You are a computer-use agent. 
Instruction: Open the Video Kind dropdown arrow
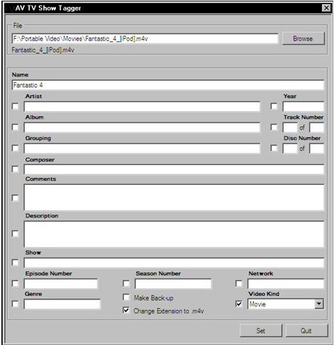319,304
